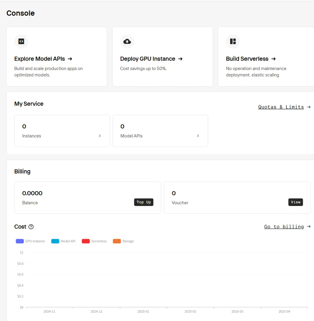Image resolution: width=314 pixels, height=321 pixels.
Task: Click the orange Storage legend swatch
Action: [117, 241]
